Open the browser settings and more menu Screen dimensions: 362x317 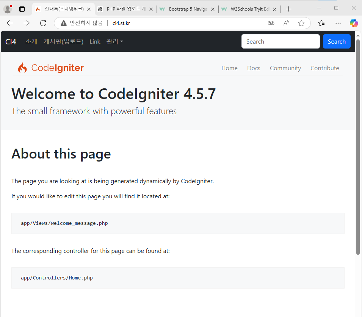[338, 23]
